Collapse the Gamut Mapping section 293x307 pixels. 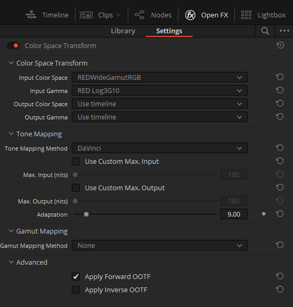11,231
